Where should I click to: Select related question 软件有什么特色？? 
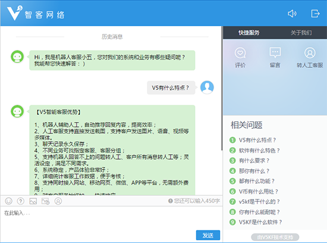click(x=254, y=151)
